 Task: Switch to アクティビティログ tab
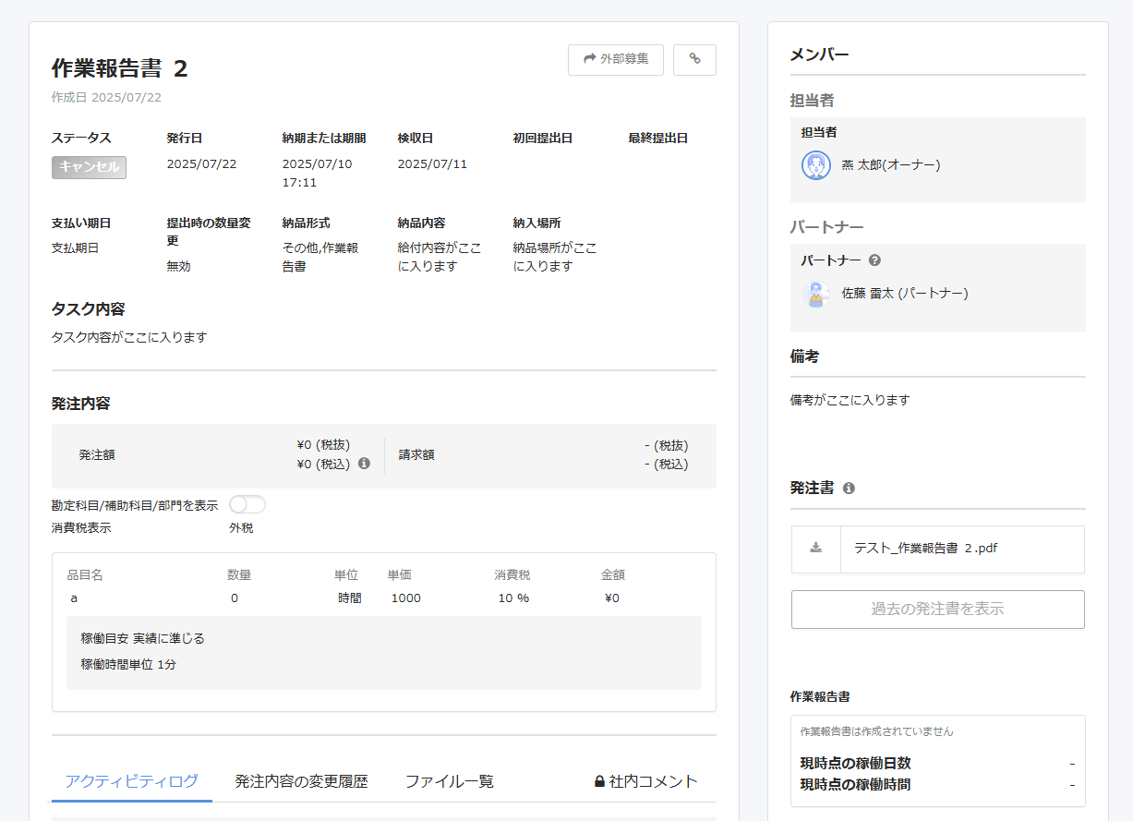(132, 781)
